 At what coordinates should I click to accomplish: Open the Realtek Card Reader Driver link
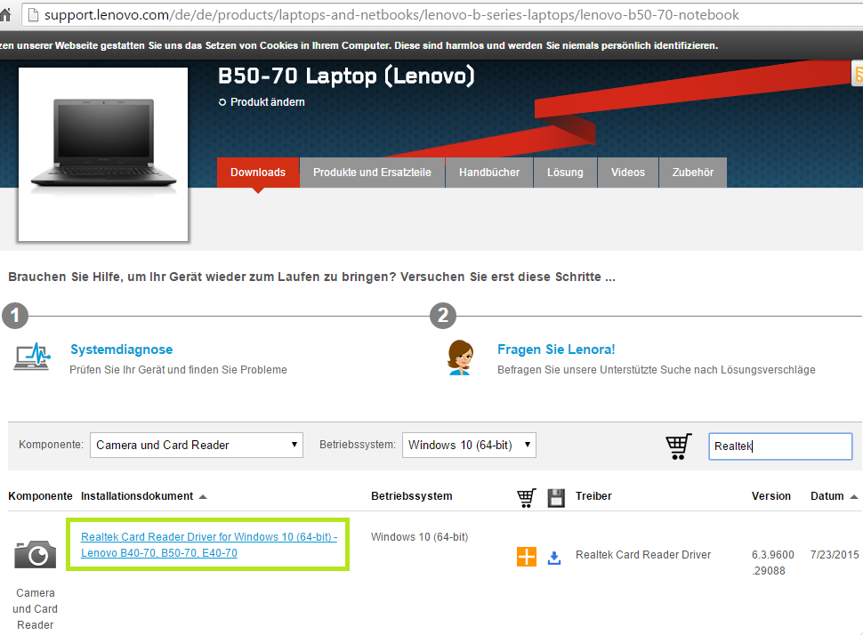[x=209, y=545]
